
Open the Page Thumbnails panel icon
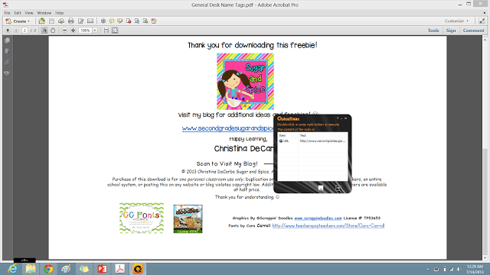click(7, 40)
